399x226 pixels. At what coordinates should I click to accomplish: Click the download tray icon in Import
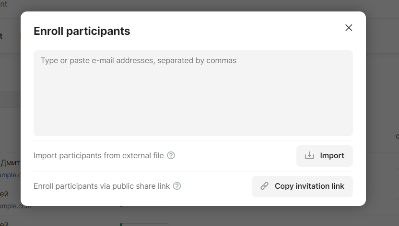tap(309, 156)
